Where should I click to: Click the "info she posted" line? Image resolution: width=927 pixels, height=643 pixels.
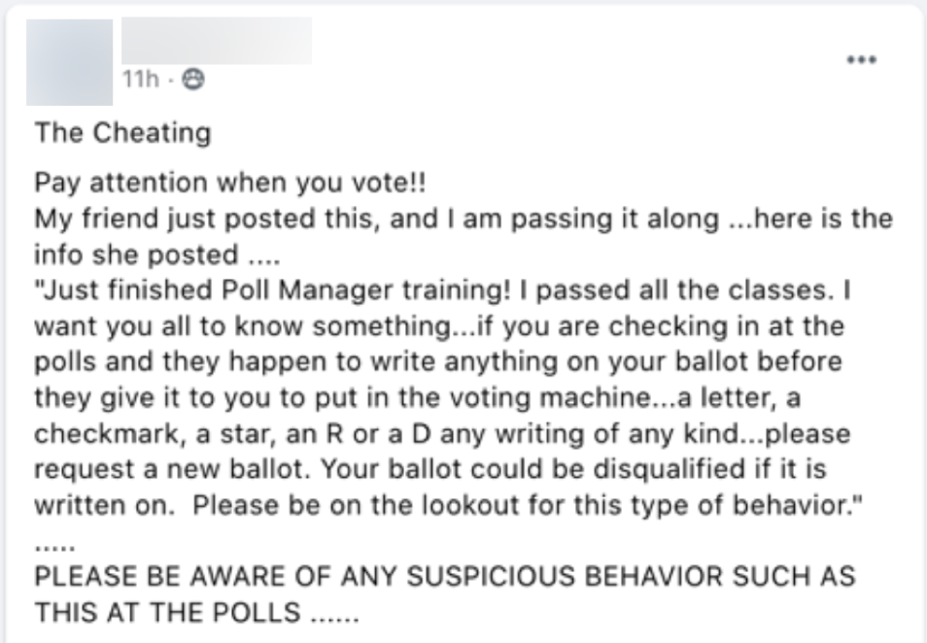(x=136, y=254)
